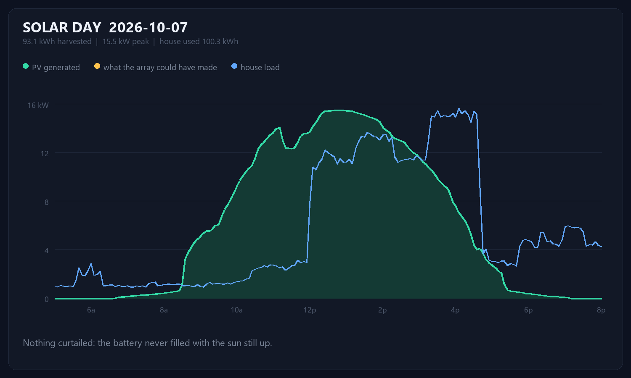This screenshot has width=631, height=378.
Task: Click the '16 kW' y-axis label
Action: 38,105
